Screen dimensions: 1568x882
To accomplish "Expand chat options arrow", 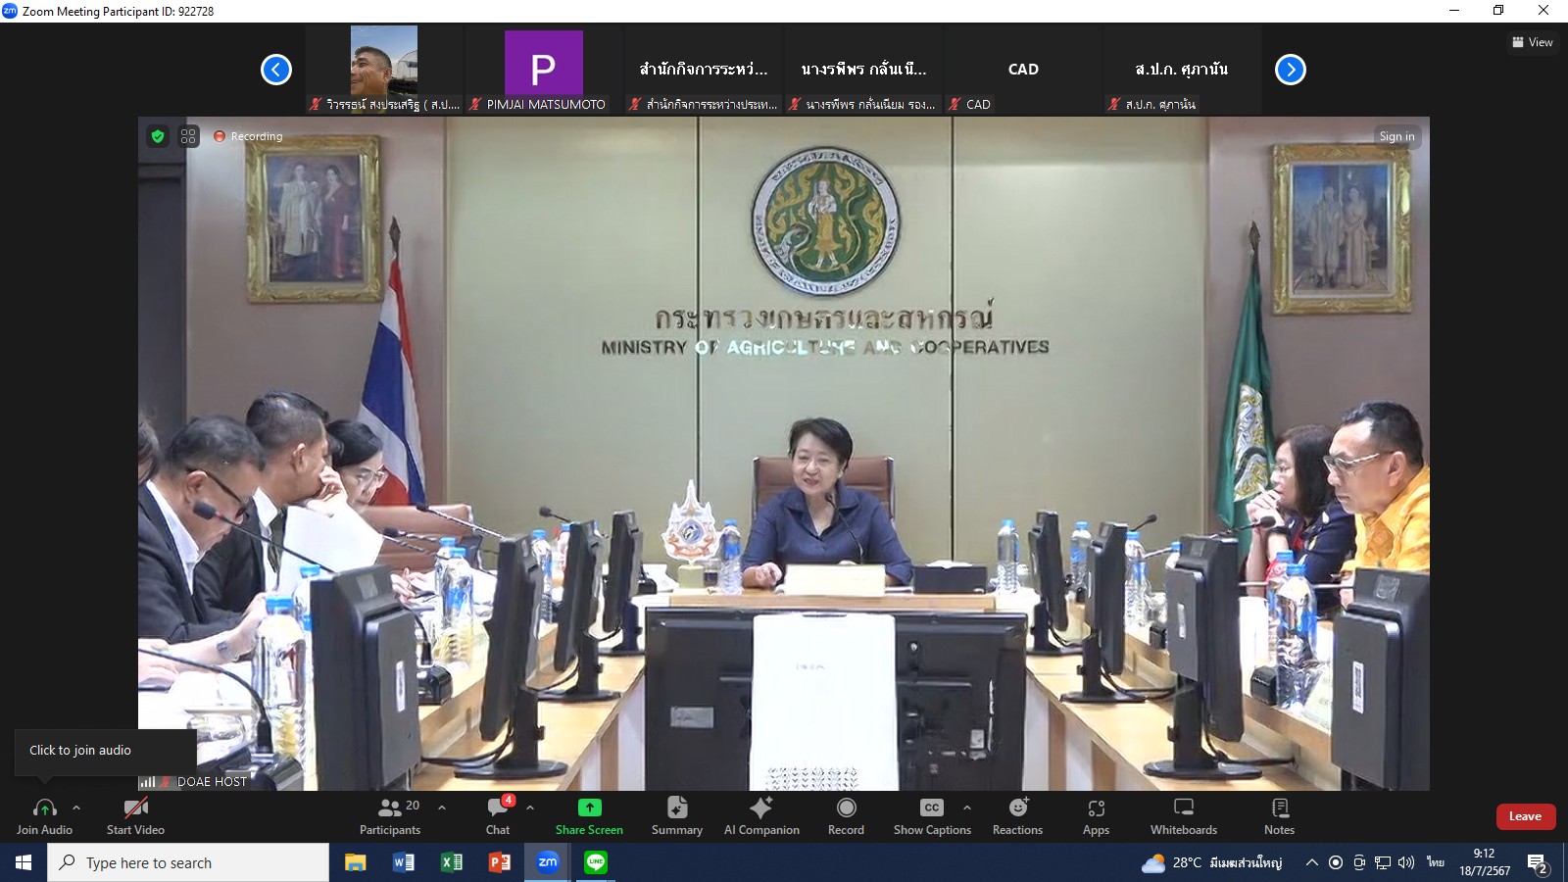I will [x=530, y=808].
